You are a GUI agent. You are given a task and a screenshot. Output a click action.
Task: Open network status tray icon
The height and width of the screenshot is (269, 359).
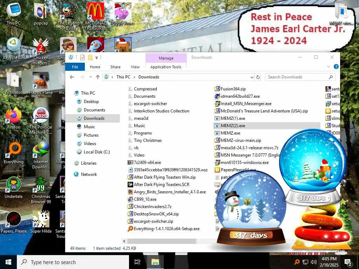point(305,262)
